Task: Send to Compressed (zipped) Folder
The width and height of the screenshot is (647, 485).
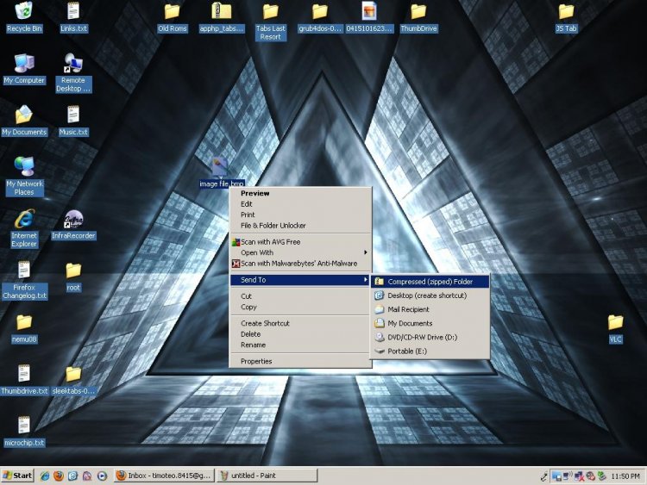Action: point(430,282)
